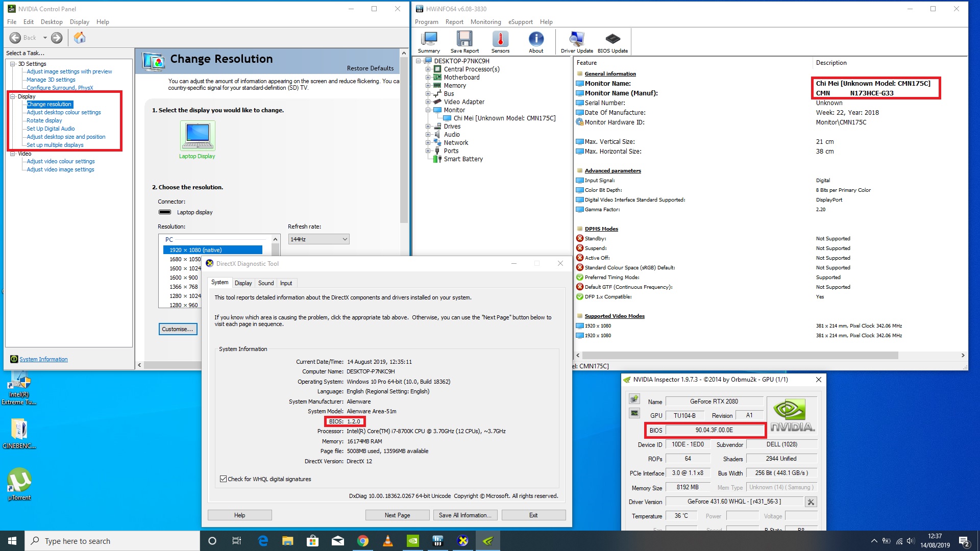
Task: Expand Memory node in HWiNFO tree
Action: tap(428, 86)
